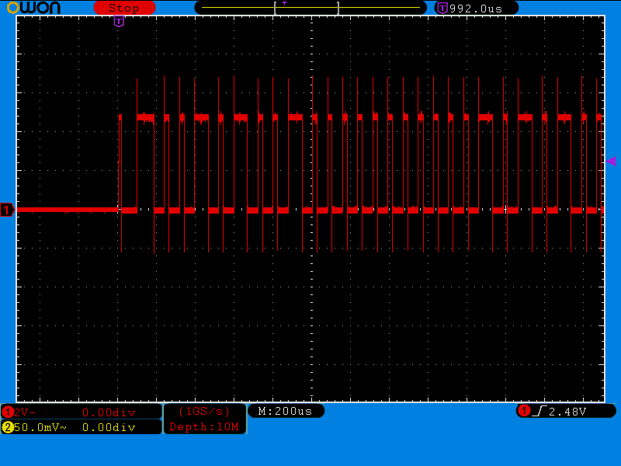Click the channel 2 0.00div offset value
The height and width of the screenshot is (466, 621).
pyautogui.click(x=109, y=427)
